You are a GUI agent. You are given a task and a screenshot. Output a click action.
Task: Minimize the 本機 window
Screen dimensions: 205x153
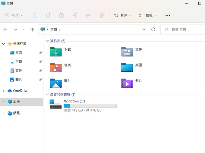coord(187,3)
